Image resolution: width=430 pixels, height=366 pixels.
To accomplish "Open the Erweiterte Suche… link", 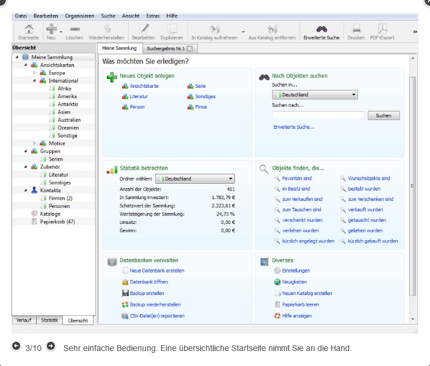I will click(x=294, y=127).
